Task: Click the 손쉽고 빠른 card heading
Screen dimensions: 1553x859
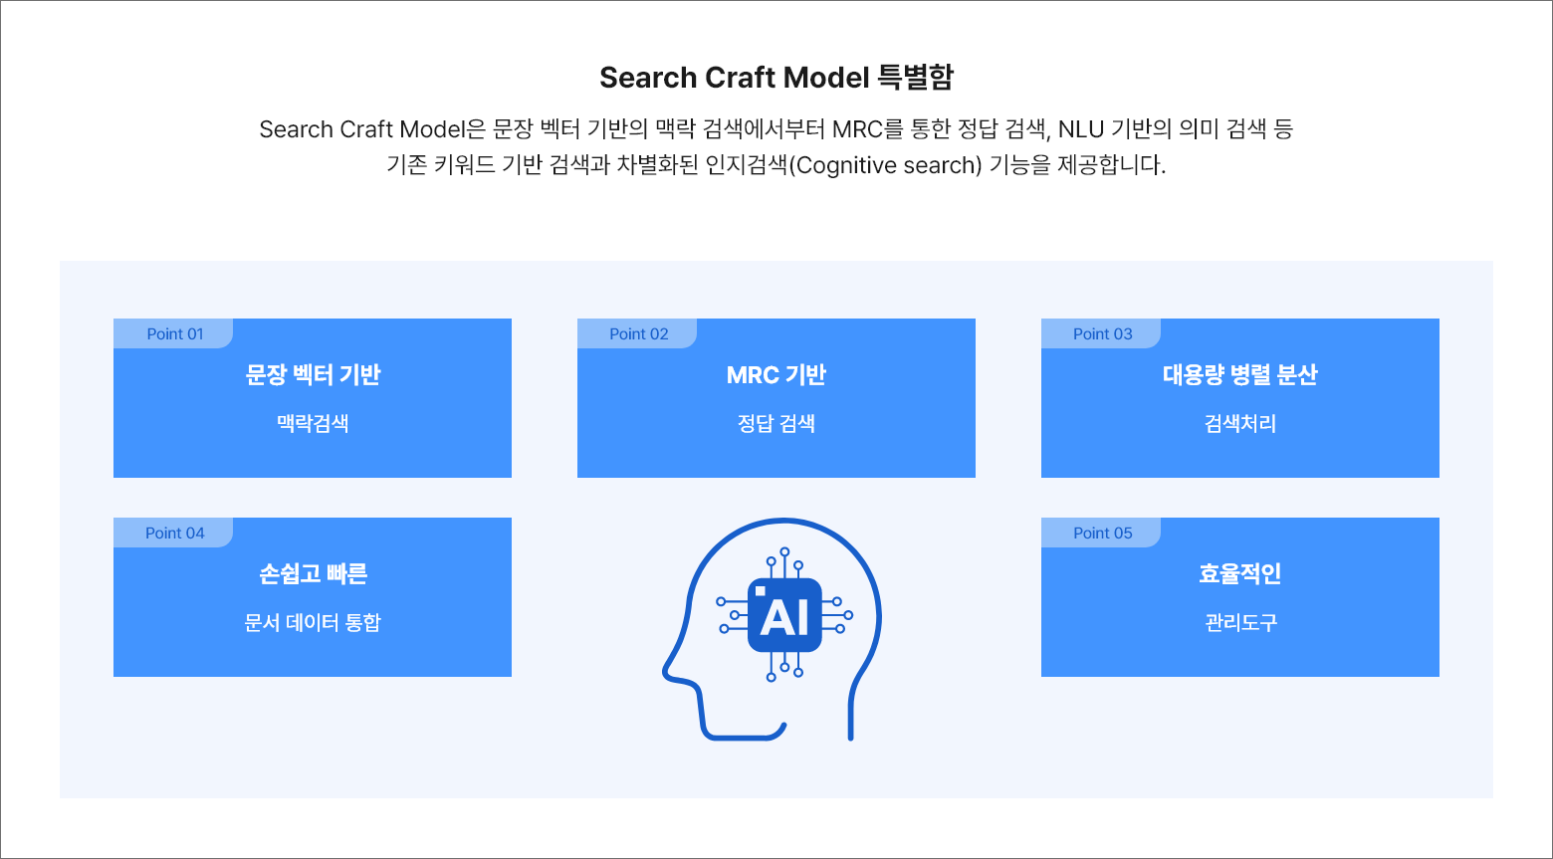Action: point(313,574)
